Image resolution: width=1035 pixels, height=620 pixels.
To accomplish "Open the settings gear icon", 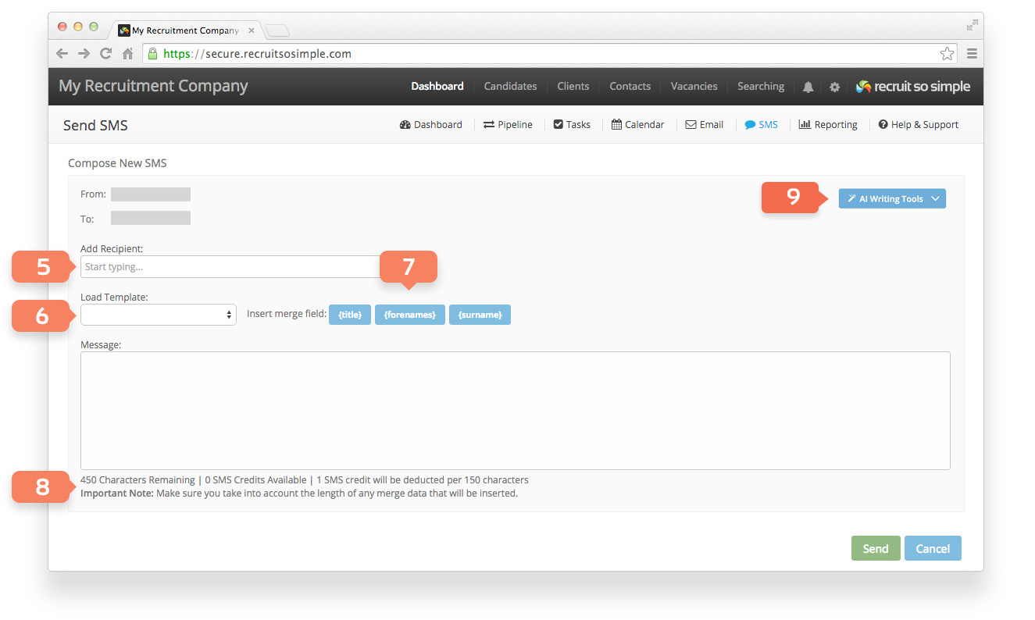I will pos(834,87).
